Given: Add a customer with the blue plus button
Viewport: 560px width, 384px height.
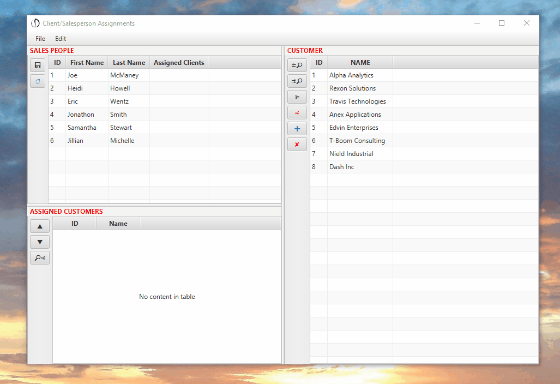Looking at the screenshot, I should [x=297, y=129].
